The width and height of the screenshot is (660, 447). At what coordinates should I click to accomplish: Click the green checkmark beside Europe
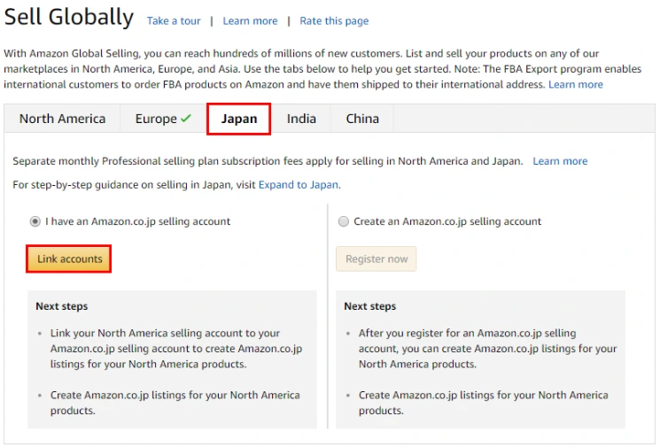click(186, 119)
